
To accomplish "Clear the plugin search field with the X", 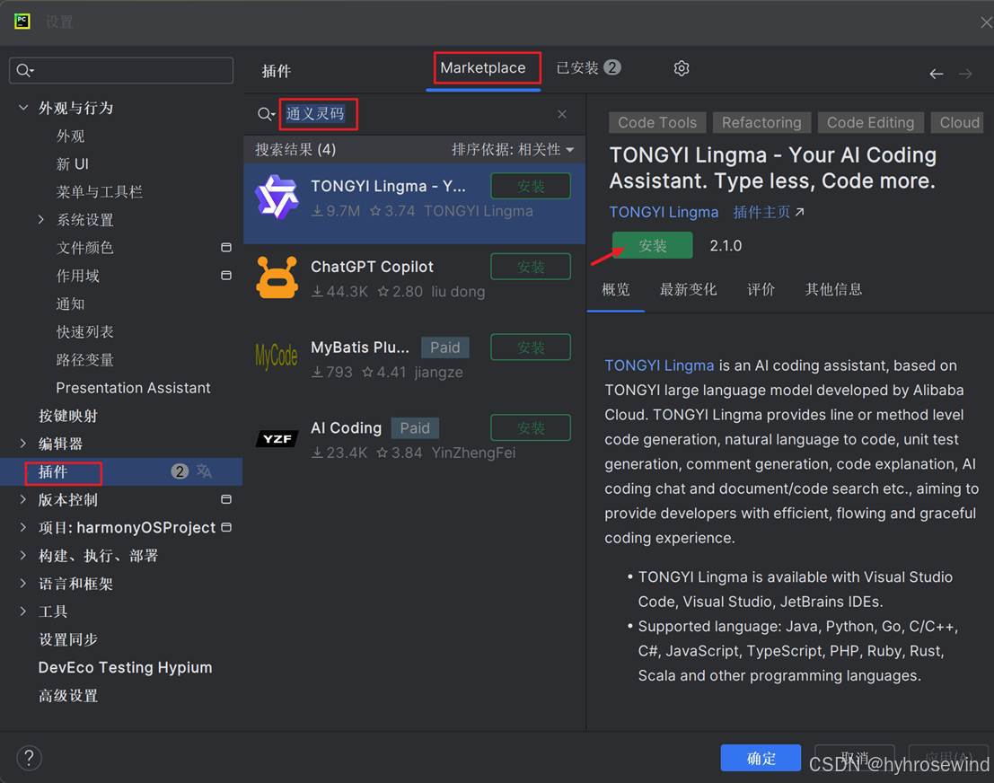I will [x=562, y=114].
